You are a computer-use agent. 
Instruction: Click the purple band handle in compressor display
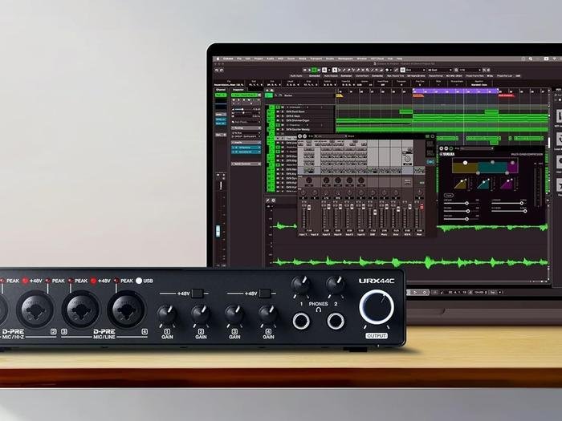click(512, 163)
